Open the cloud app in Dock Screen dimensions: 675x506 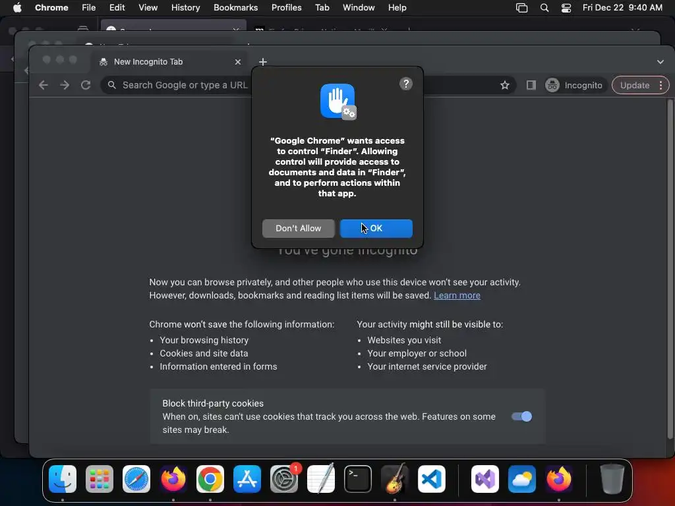522,478
